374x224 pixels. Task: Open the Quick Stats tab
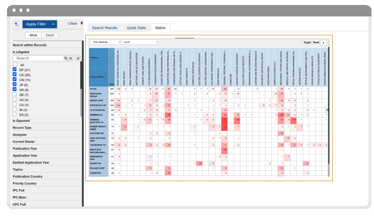click(136, 27)
